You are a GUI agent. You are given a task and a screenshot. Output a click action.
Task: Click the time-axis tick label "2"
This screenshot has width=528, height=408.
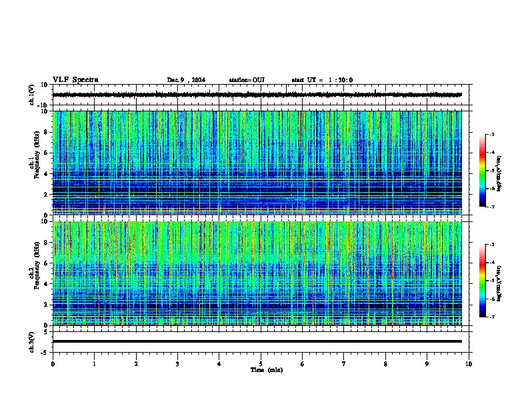(136, 364)
